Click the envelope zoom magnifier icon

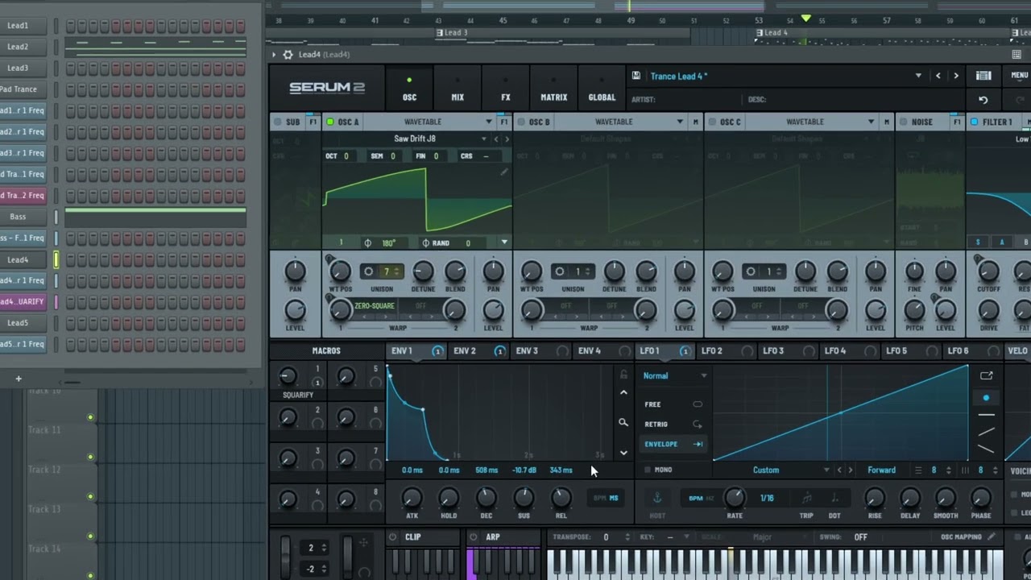623,422
